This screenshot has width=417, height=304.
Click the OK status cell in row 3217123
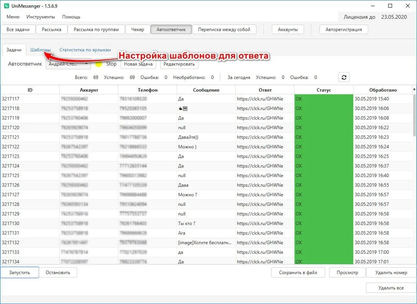324,156
